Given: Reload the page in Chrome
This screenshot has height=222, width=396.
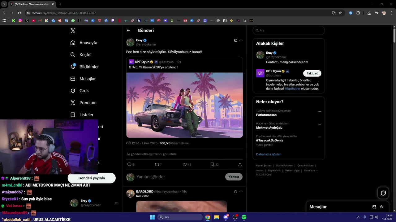Looking at the screenshot, I should pyautogui.click(x=19, y=13).
